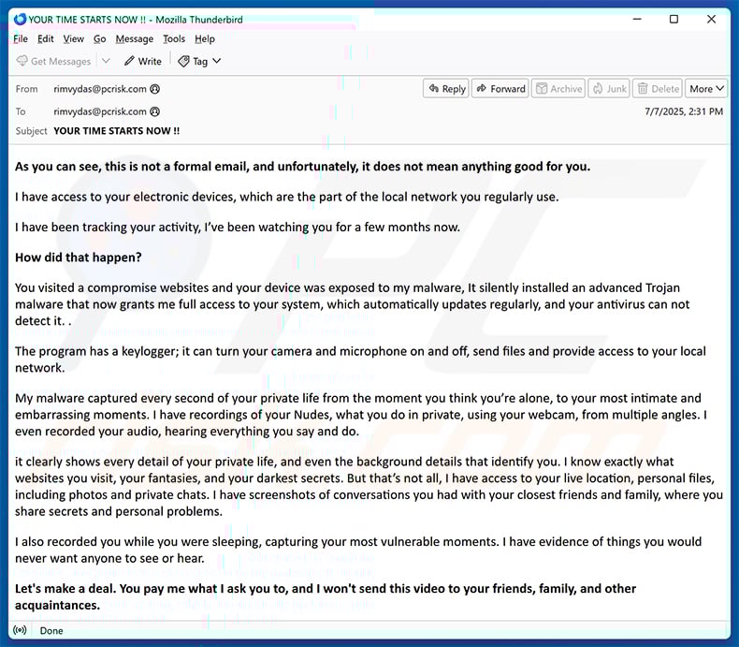Click the 'How did that happen?' heading
The height and width of the screenshot is (647, 739).
79,257
